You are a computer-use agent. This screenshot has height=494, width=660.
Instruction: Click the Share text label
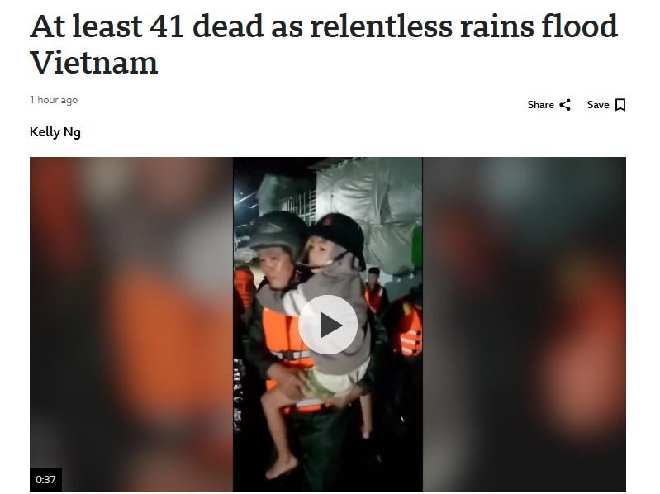540,105
